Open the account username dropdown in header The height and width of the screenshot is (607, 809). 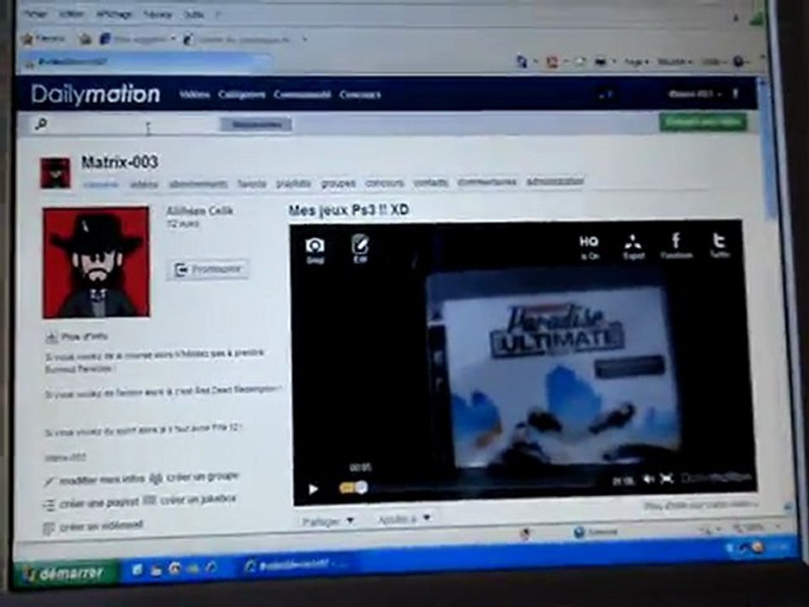coord(694,94)
